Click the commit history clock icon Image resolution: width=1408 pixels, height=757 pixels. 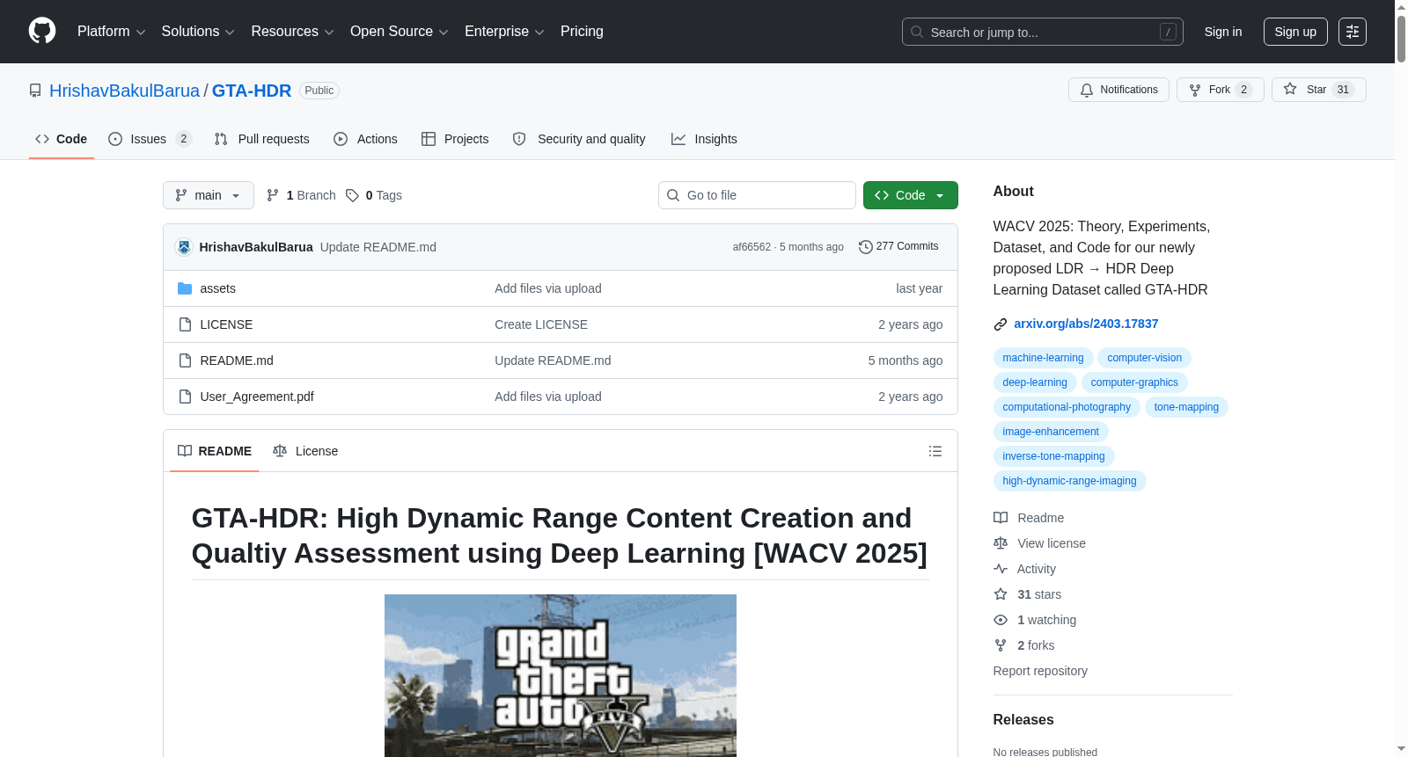click(x=866, y=247)
